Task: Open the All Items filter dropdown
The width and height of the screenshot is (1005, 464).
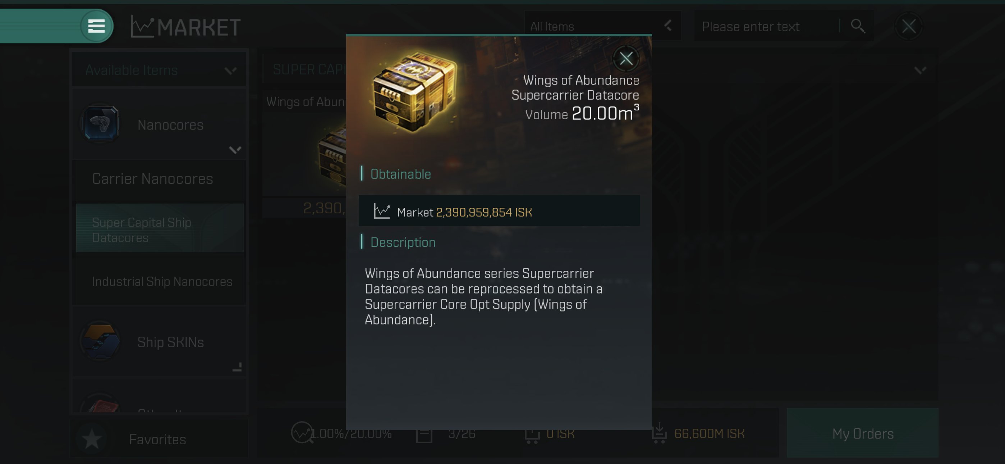Action: (x=602, y=26)
